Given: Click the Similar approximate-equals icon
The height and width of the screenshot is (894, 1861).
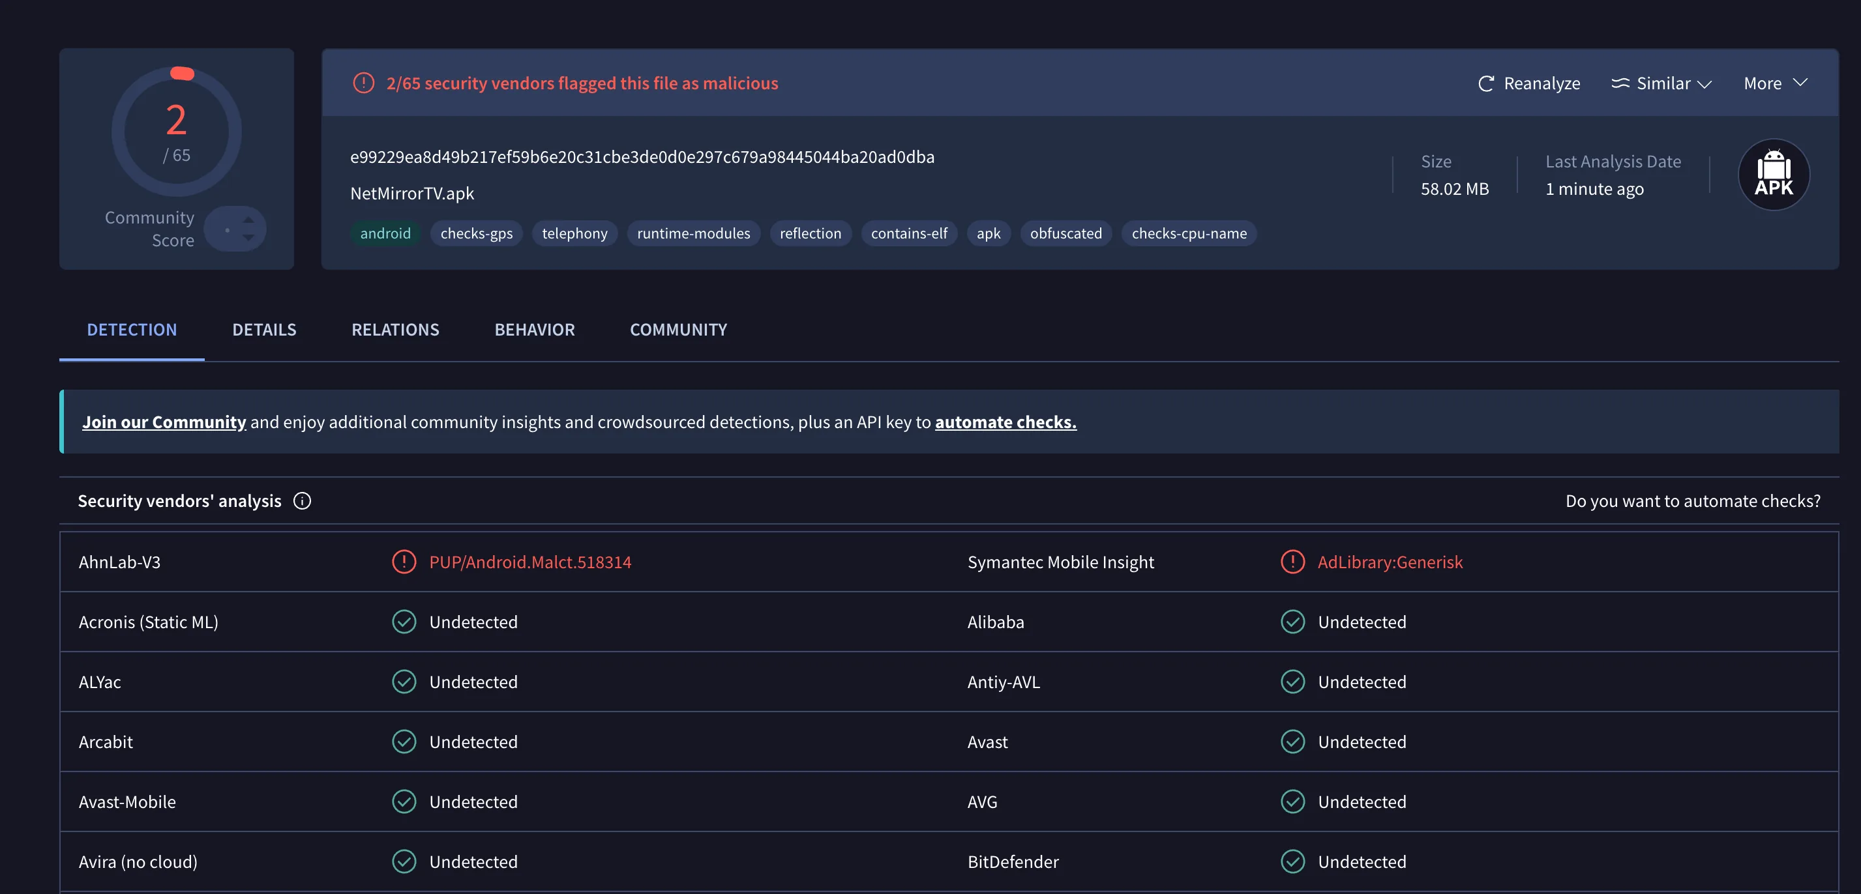Looking at the screenshot, I should tap(1620, 83).
